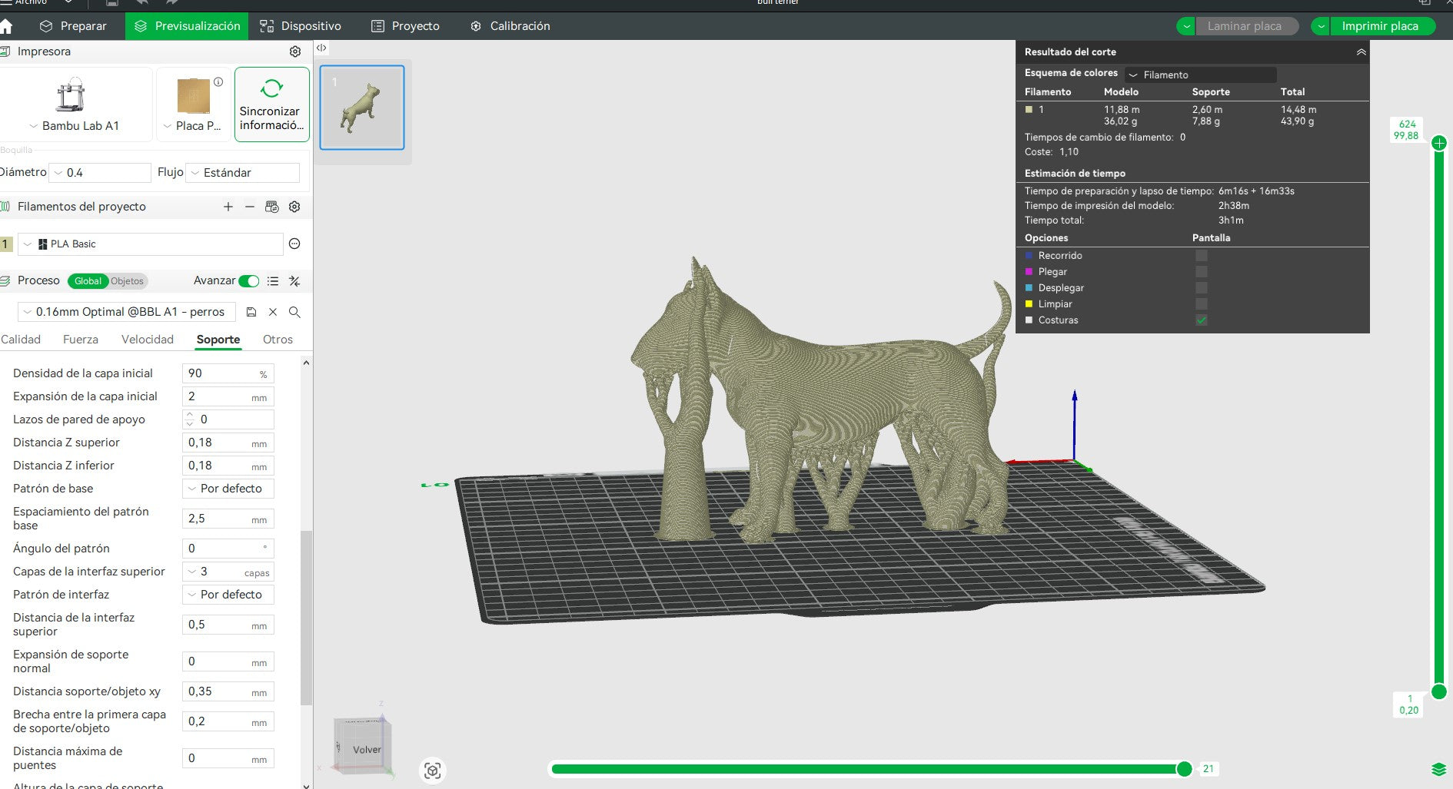This screenshot has height=789, width=1453.
Task: Add a new project filament
Action: (x=228, y=207)
